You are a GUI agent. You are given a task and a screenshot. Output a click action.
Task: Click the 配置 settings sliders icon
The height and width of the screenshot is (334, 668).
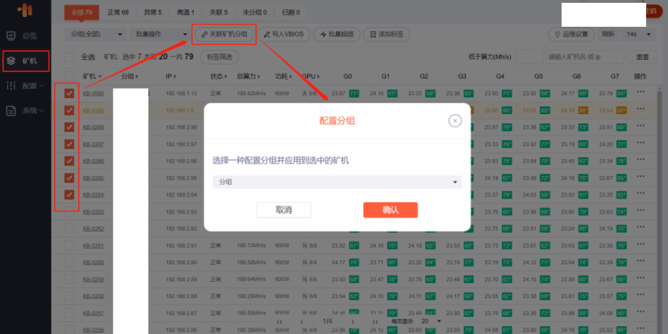pyautogui.click(x=11, y=86)
